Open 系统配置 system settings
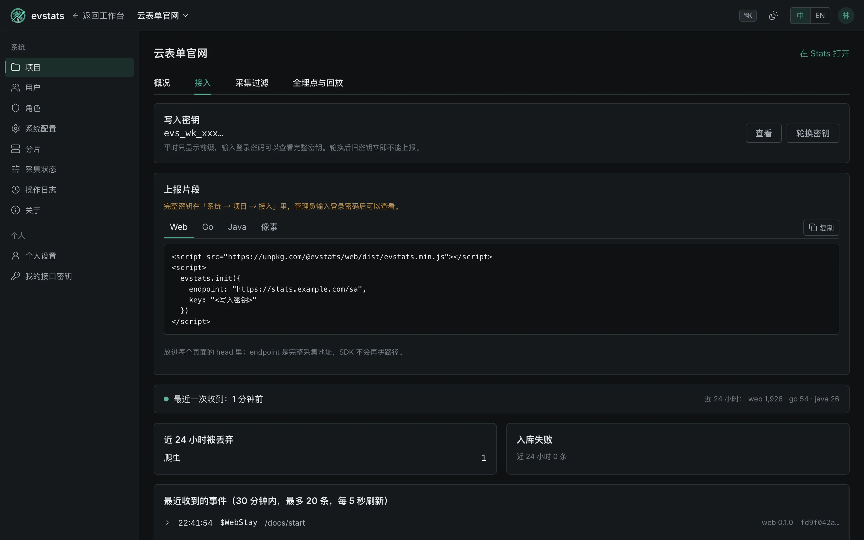Image resolution: width=864 pixels, height=540 pixels. click(x=69, y=128)
